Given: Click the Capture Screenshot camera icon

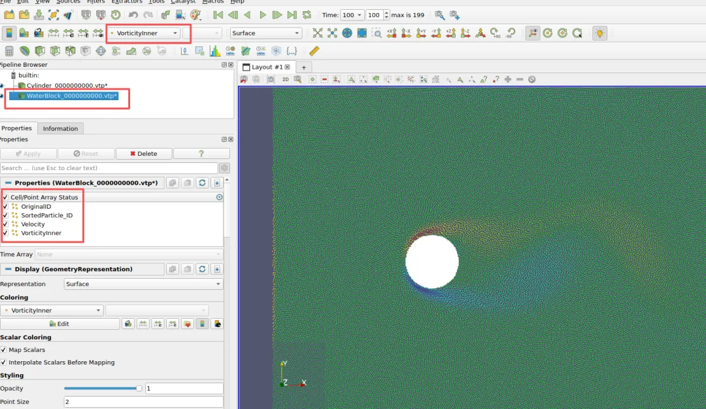Looking at the screenshot, I should coord(271,79).
